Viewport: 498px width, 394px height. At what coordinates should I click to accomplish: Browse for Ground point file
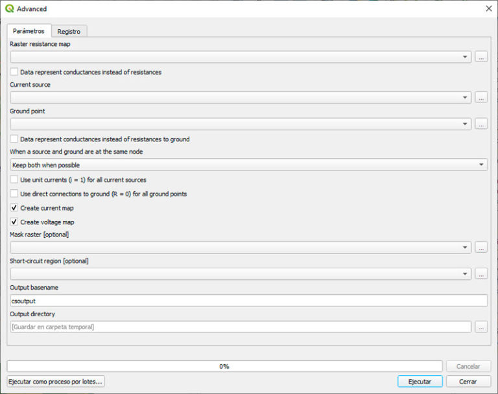point(481,124)
